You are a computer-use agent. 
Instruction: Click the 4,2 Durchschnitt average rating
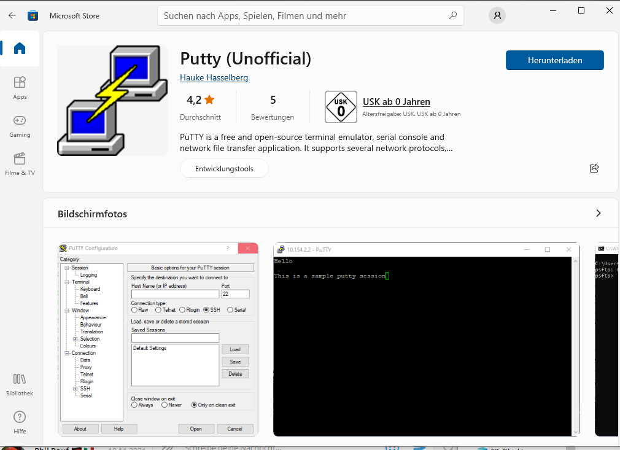tap(201, 107)
